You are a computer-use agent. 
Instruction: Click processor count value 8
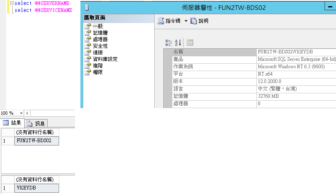tap(259, 104)
